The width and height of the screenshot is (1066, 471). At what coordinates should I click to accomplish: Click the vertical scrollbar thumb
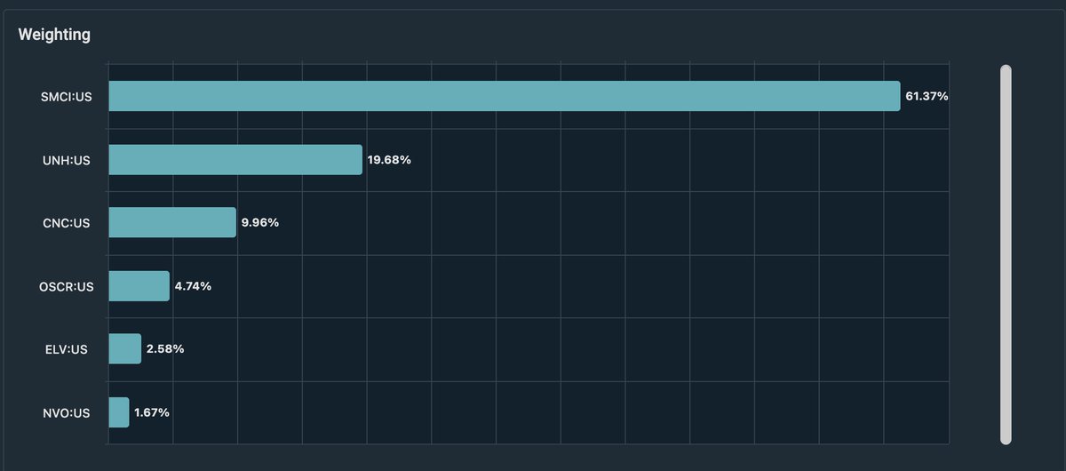coord(1006,254)
